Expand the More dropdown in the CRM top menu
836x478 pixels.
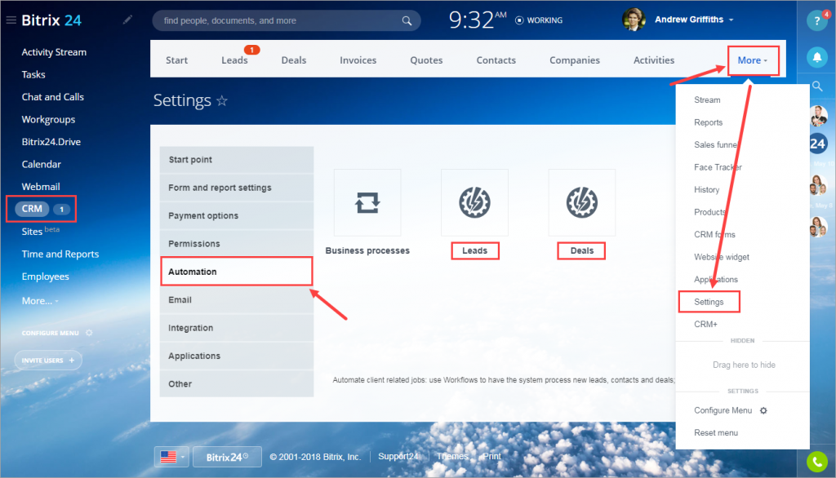pyautogui.click(x=752, y=60)
